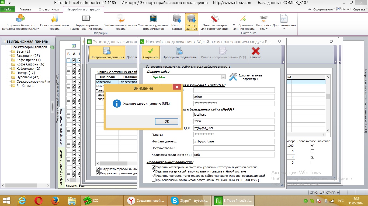Close the Внимание warning dialog
The width and height of the screenshot is (368, 206).
pyautogui.click(x=177, y=87)
